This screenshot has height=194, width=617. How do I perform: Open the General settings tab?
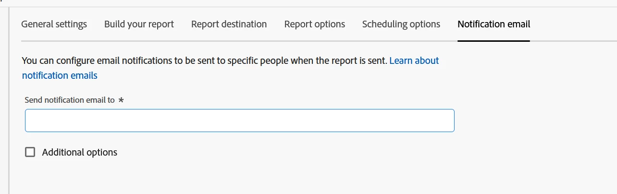click(54, 24)
